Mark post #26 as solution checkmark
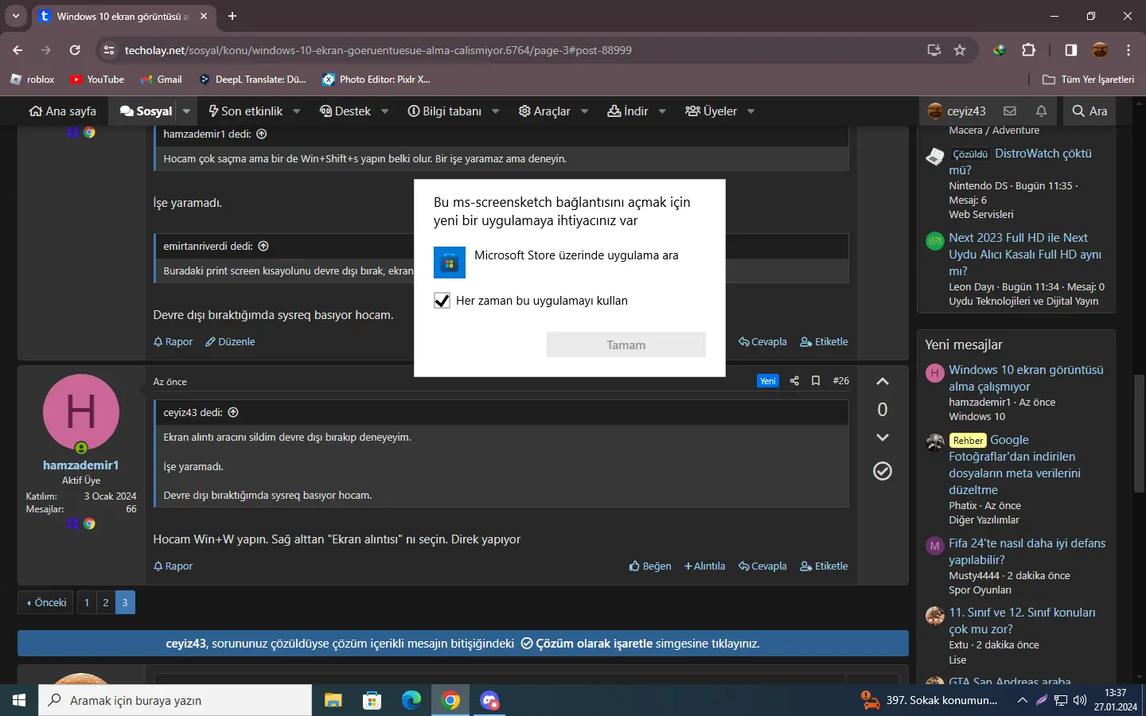Image resolution: width=1146 pixels, height=716 pixels. pyautogui.click(x=883, y=471)
